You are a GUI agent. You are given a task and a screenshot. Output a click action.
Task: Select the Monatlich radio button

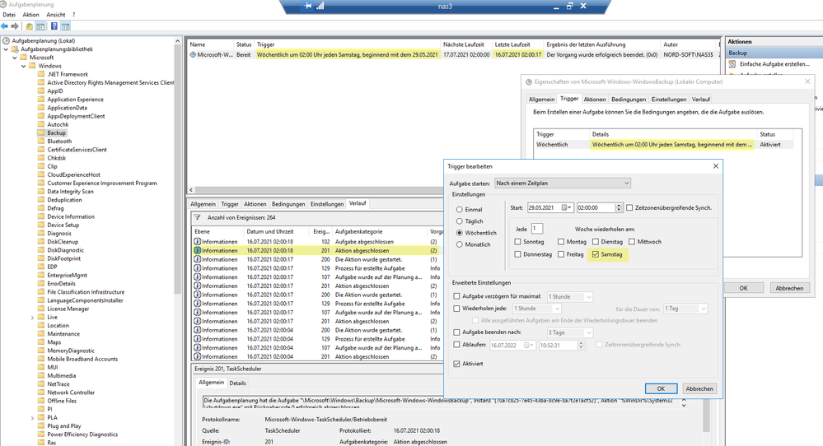[460, 244]
